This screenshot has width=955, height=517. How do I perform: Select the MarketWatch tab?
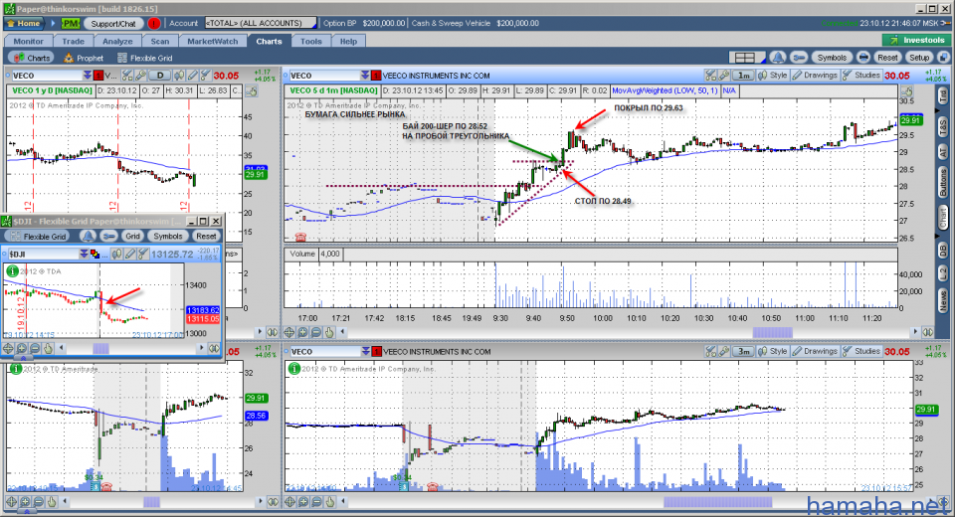(213, 42)
